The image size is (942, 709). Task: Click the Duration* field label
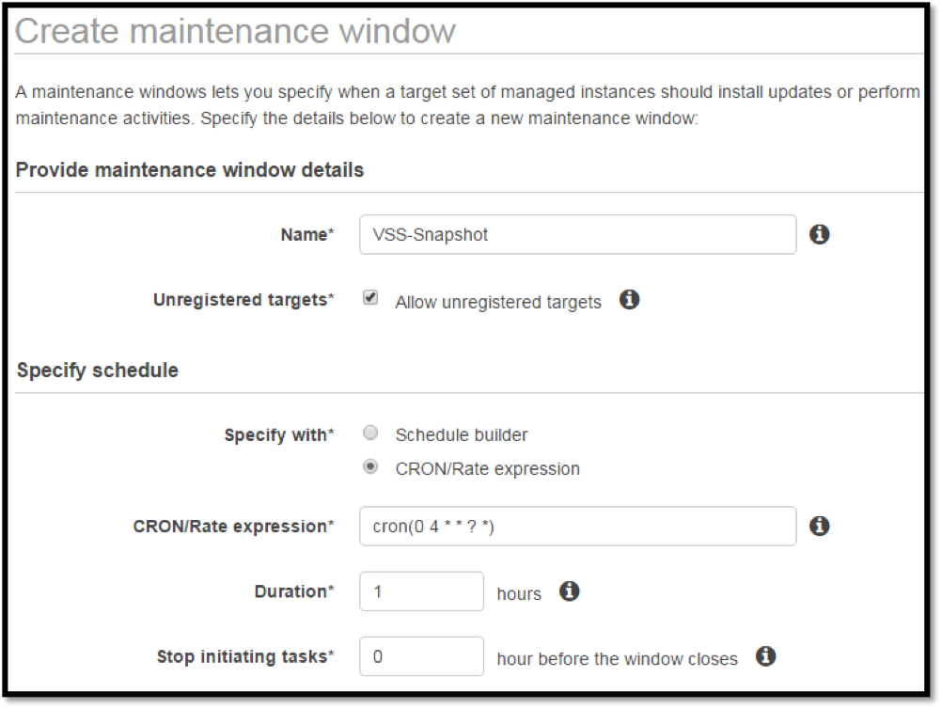click(294, 591)
